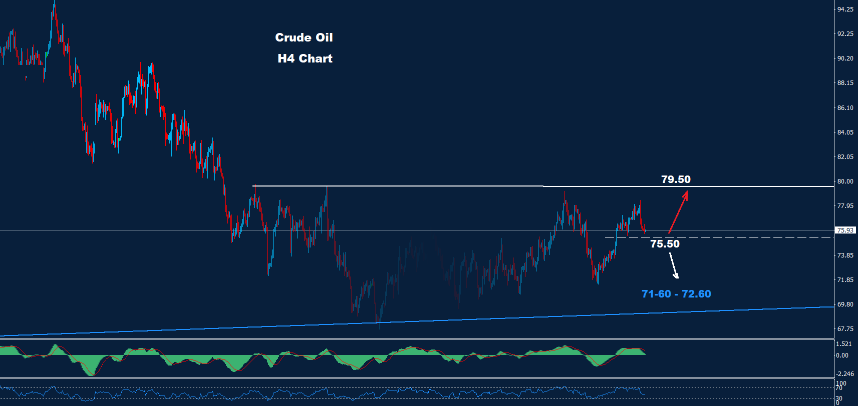Click the red upward arrow toward 79.50
The width and height of the screenshot is (858, 406).
[x=679, y=212]
